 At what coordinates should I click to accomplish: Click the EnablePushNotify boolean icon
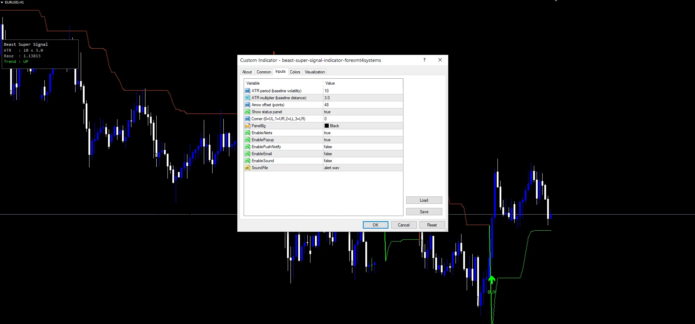click(x=247, y=147)
